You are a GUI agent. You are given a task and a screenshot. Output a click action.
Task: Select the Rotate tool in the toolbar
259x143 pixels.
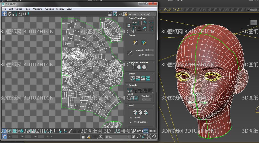click(x=9, y=14)
